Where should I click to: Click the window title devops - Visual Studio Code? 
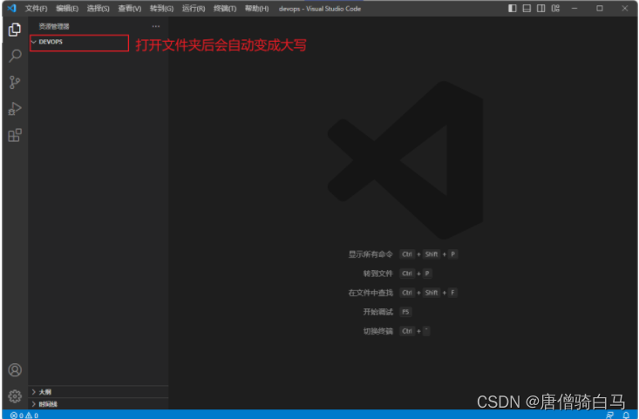coord(320,9)
